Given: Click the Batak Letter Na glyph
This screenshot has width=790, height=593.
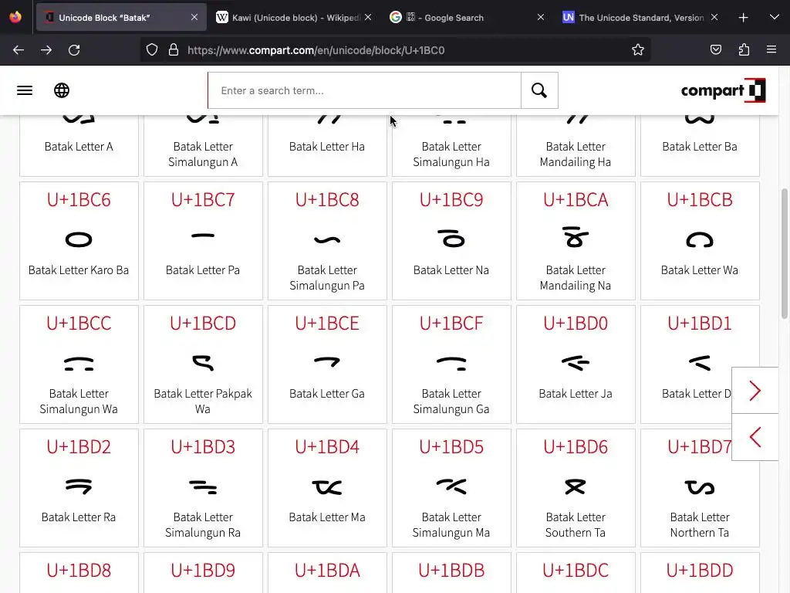Looking at the screenshot, I should 451,238.
